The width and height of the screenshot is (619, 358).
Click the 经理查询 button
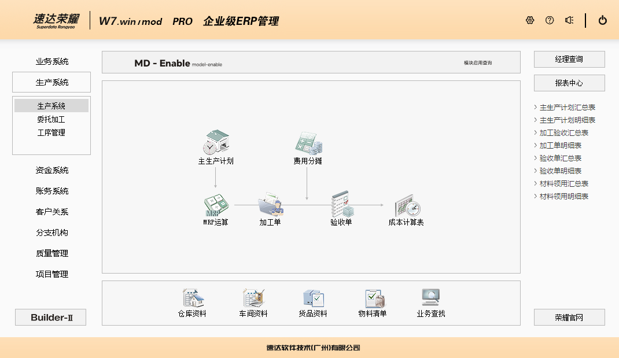(569, 59)
